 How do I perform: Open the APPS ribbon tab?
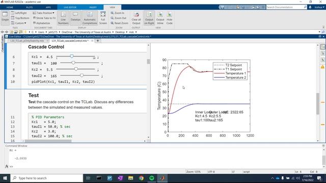coord(48,7)
